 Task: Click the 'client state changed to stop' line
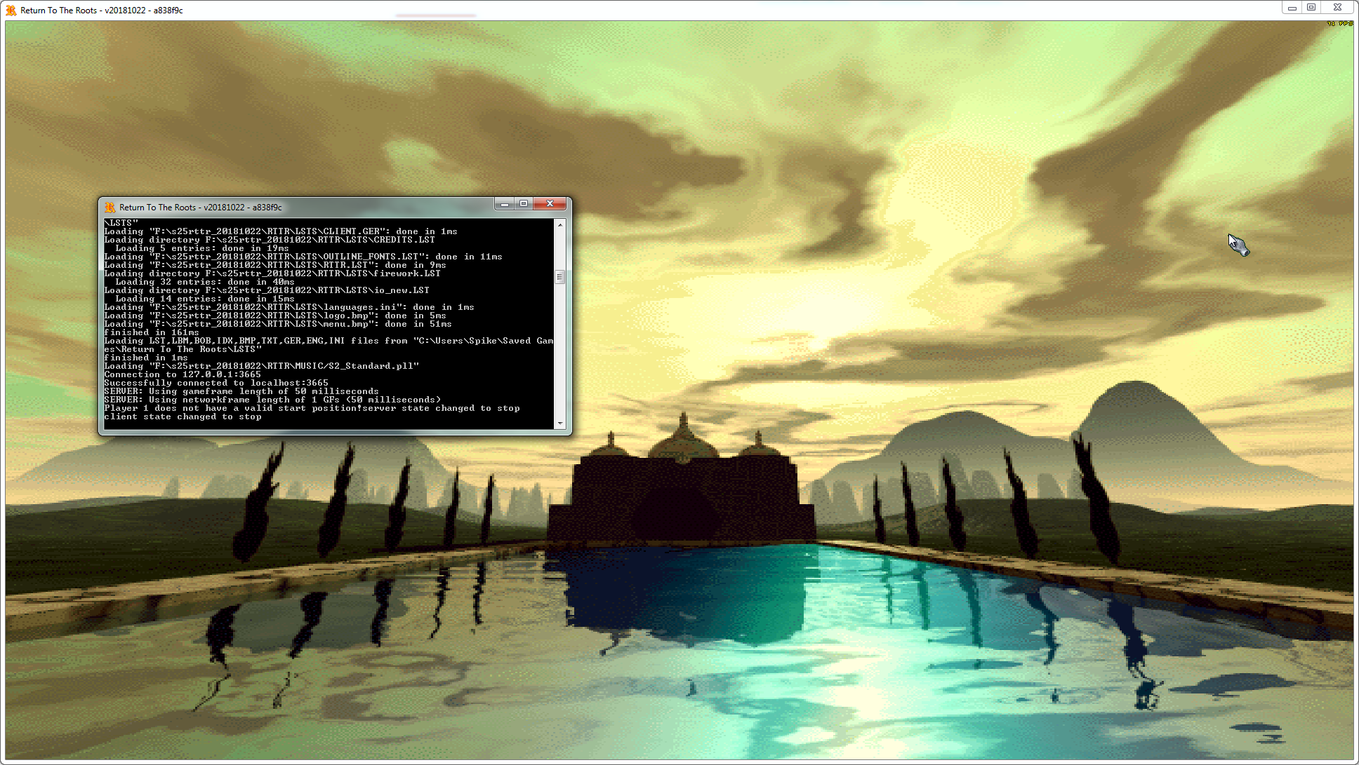(183, 417)
